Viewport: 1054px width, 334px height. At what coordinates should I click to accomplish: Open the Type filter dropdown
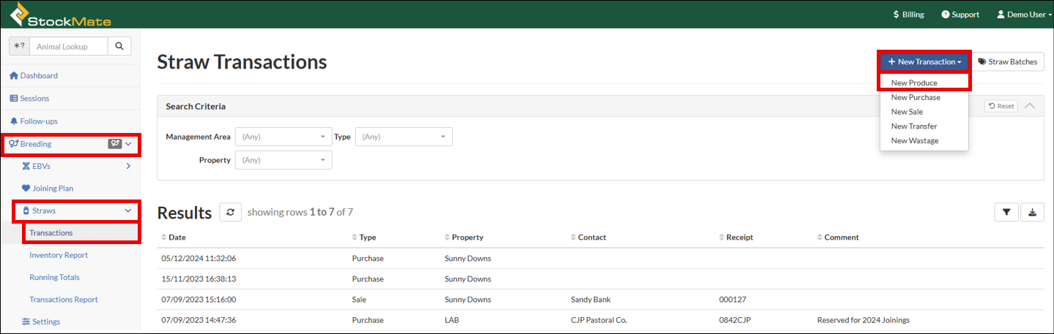coord(403,137)
